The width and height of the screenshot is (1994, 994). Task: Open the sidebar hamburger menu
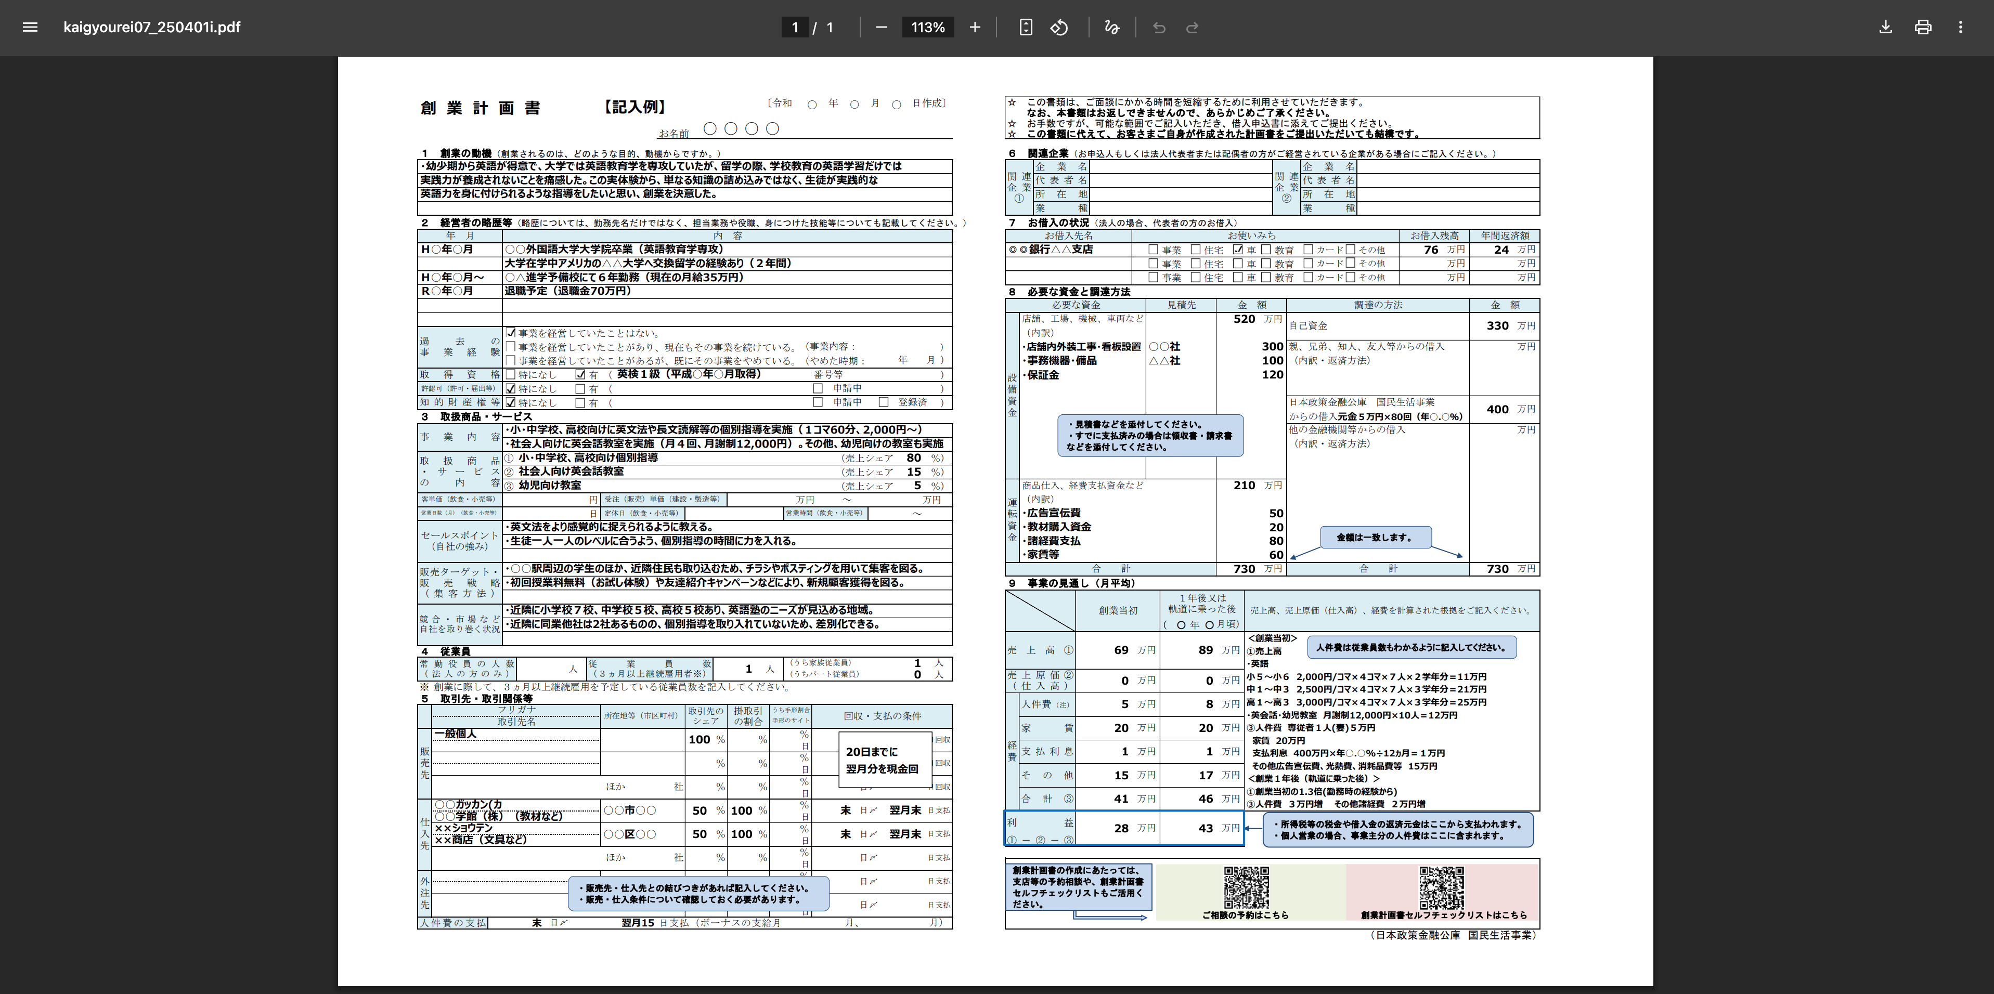[30, 27]
